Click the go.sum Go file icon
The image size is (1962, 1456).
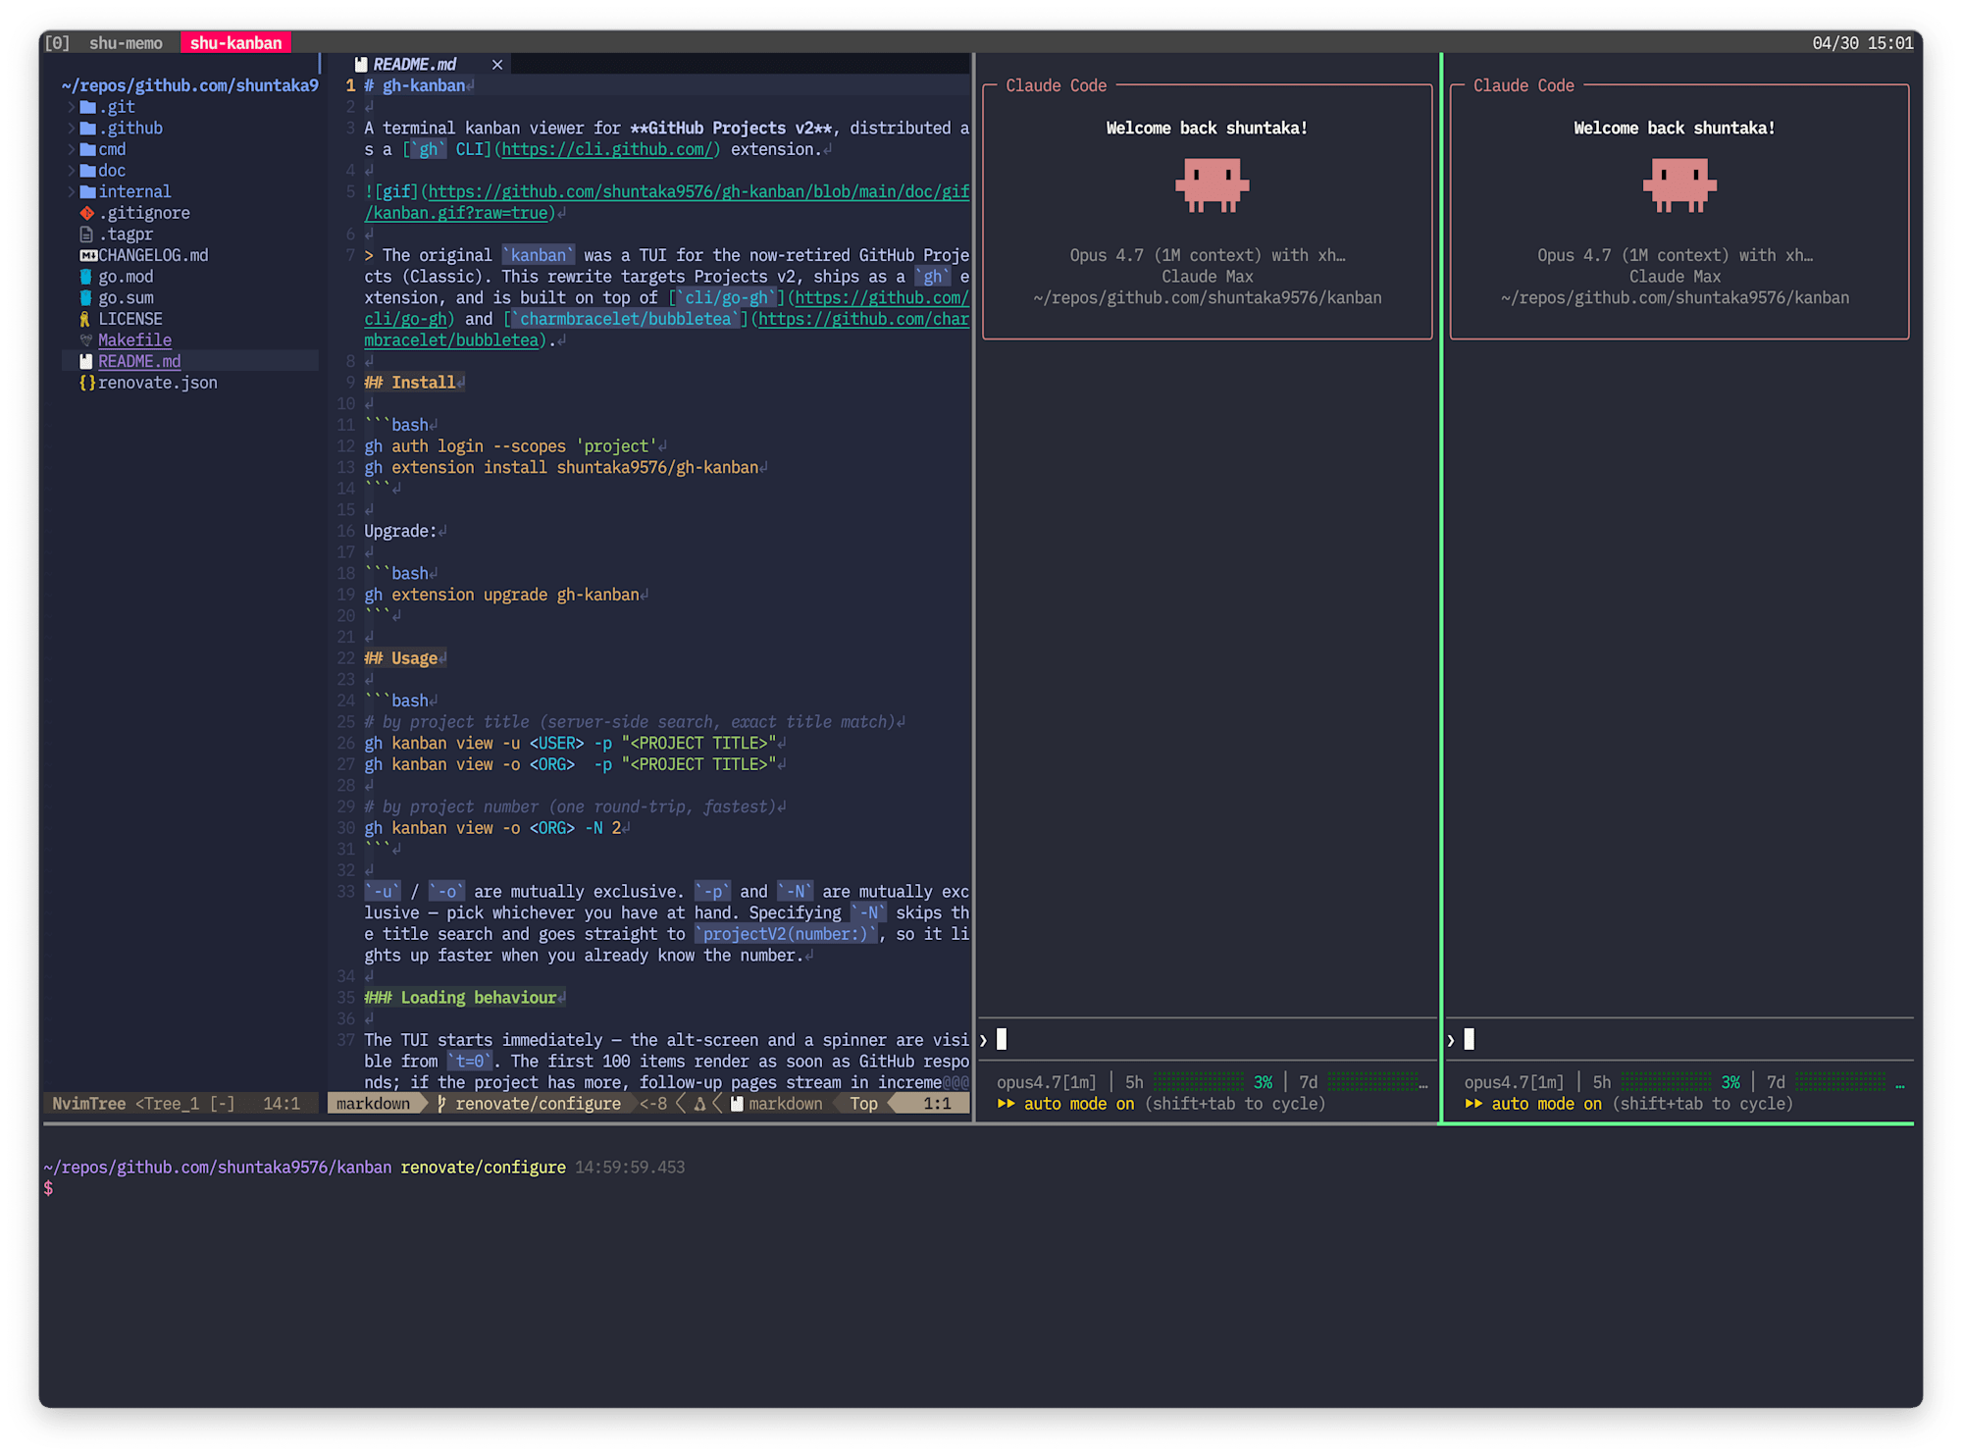(87, 298)
